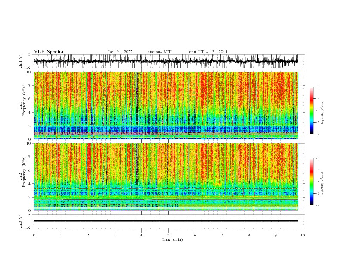Click the 'start UT = 3:20:1' text
This screenshot has width=341, height=264.
coord(208,52)
